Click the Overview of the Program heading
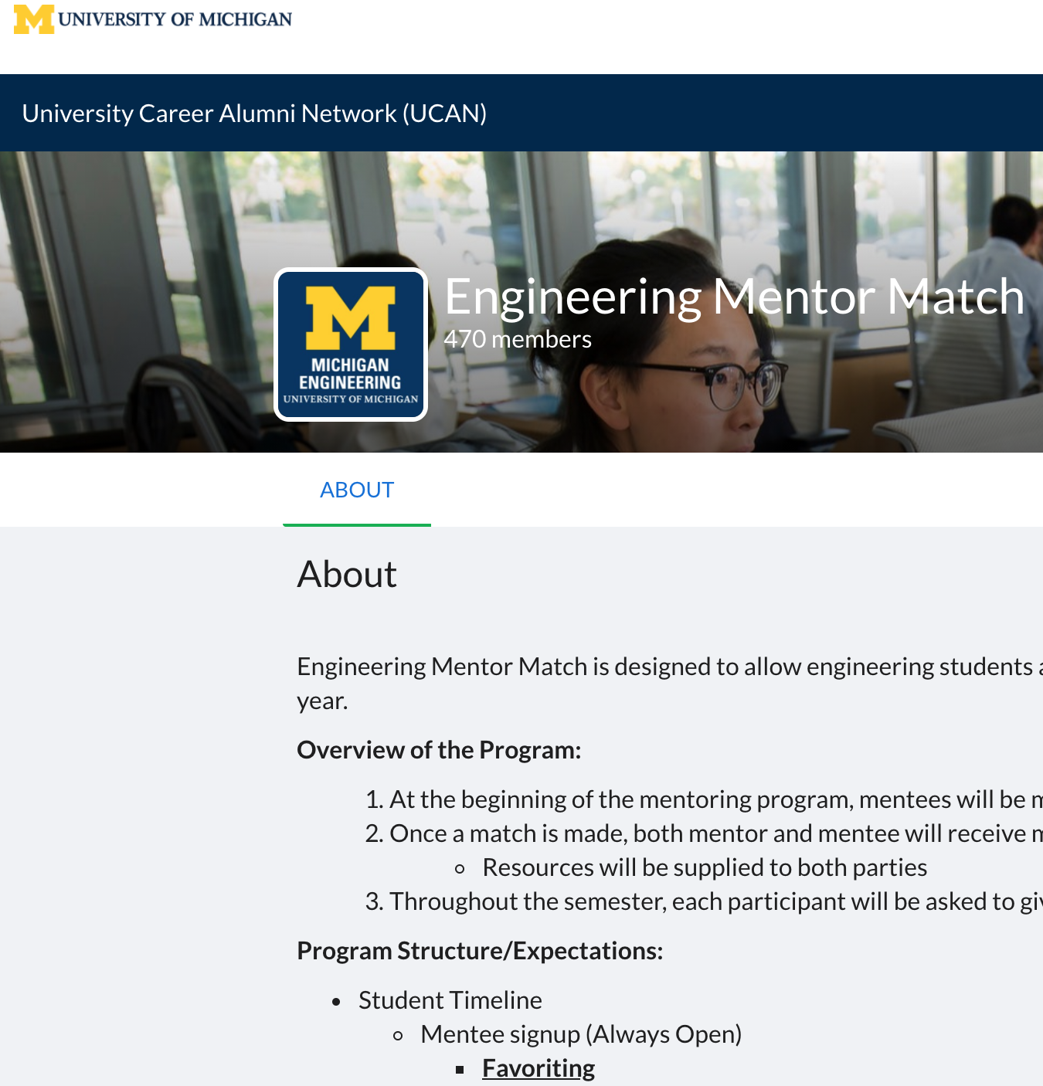This screenshot has width=1043, height=1086. tap(439, 750)
